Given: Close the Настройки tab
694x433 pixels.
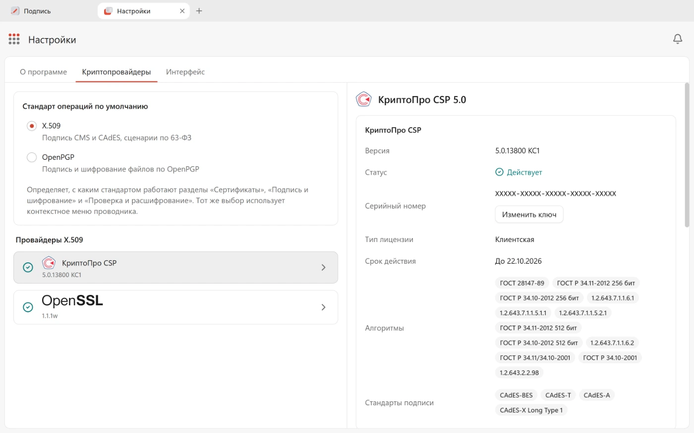Looking at the screenshot, I should [x=182, y=11].
